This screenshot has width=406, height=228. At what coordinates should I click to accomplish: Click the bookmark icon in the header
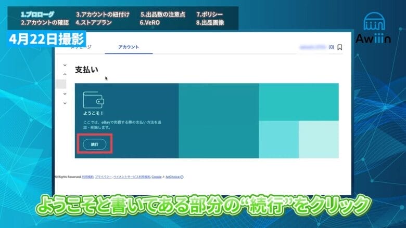coord(339,47)
